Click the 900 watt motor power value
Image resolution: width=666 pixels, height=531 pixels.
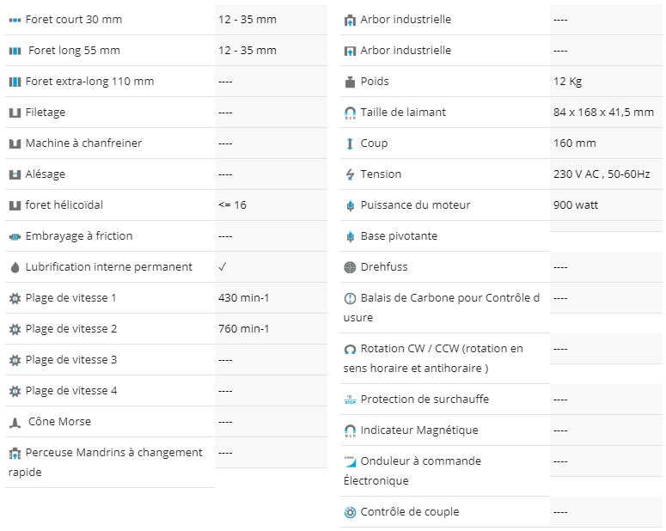pos(576,204)
